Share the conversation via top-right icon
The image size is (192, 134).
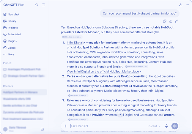click(x=181, y=5)
